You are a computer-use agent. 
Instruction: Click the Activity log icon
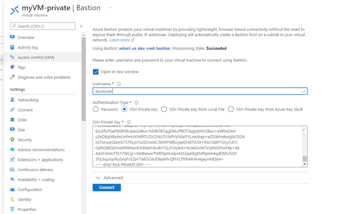coord(12,47)
